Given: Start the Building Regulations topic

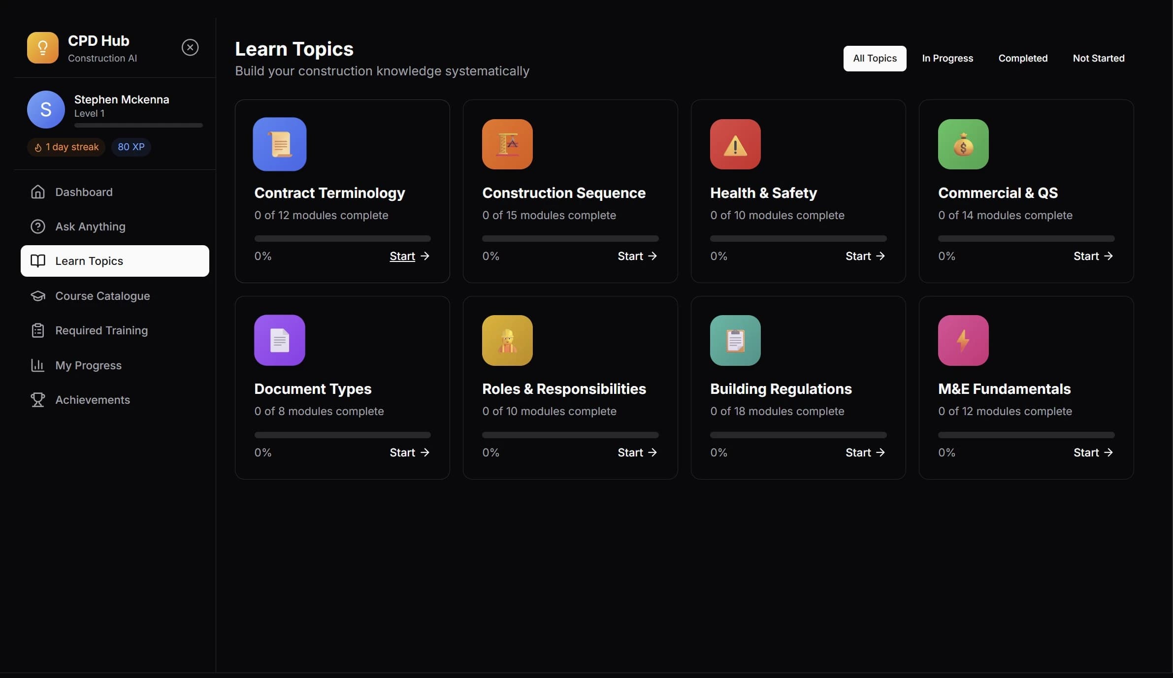Looking at the screenshot, I should pos(859,452).
